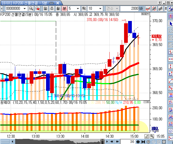
Task: Select the 월 (monthly) period button
Action: pyautogui.click(x=58, y=9)
